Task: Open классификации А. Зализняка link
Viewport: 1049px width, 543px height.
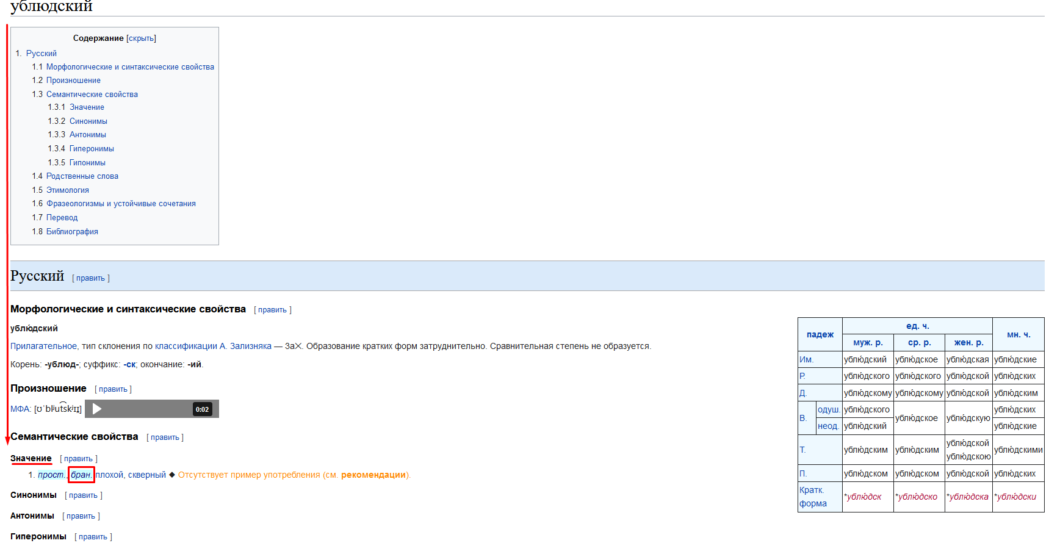Action: pyautogui.click(x=213, y=346)
